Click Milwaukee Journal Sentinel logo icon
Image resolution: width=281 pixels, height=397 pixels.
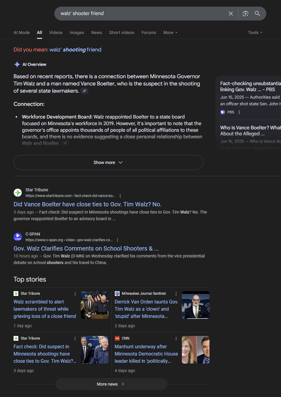pos(117,294)
